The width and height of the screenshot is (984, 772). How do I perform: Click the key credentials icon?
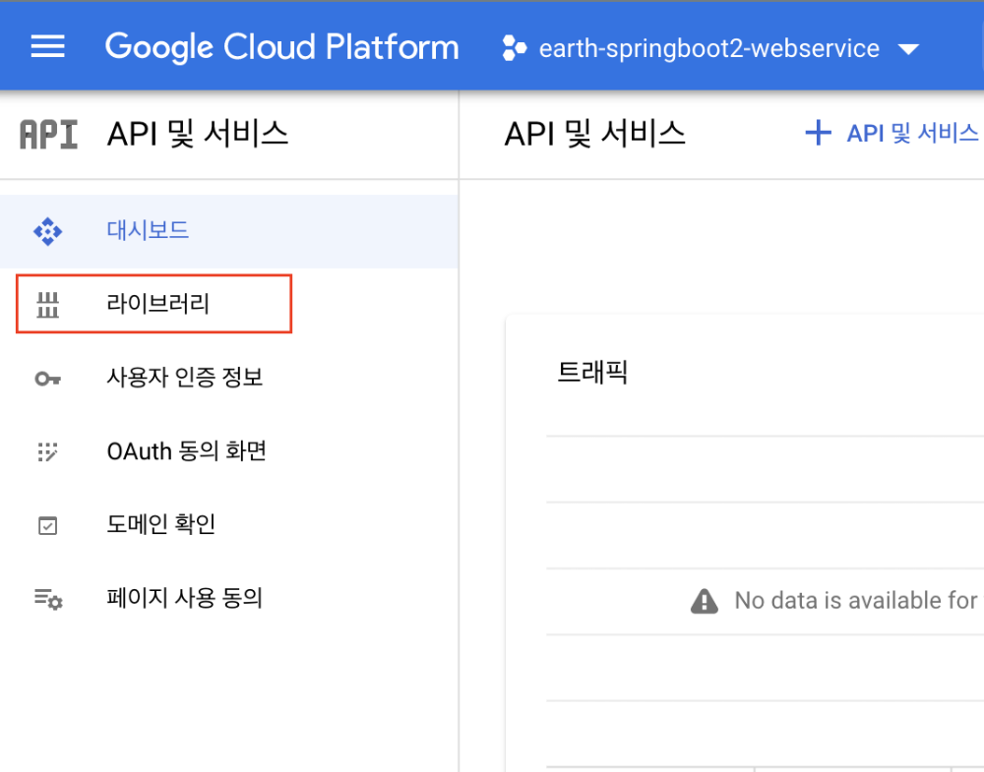[x=47, y=379]
